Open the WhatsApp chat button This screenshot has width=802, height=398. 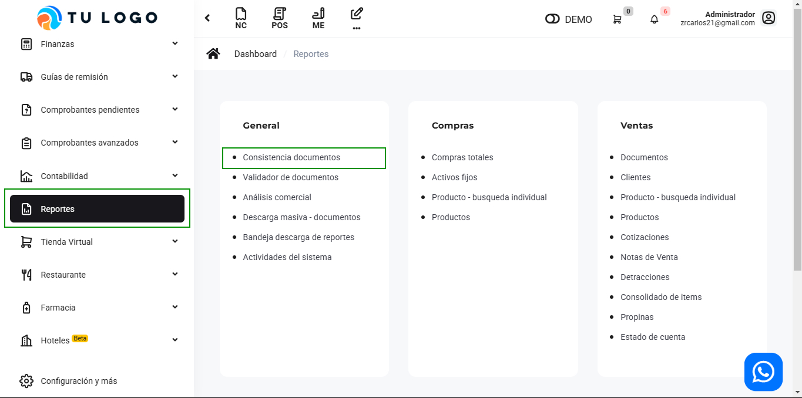(763, 372)
